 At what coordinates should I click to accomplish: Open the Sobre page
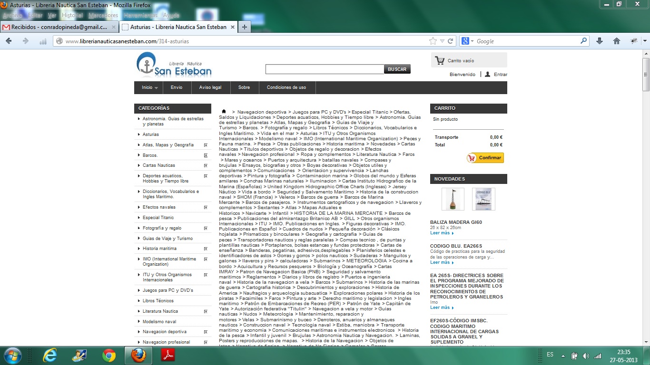click(244, 87)
